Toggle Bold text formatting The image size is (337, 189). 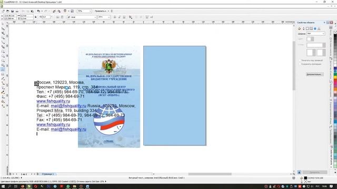[115, 17]
